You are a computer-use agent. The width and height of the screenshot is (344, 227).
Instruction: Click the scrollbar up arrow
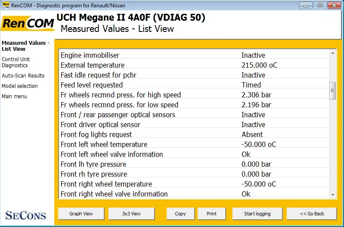click(x=333, y=53)
